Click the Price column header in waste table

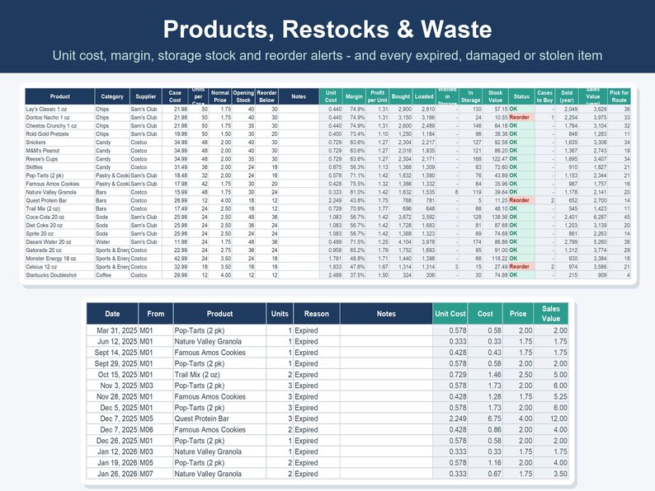tap(518, 314)
